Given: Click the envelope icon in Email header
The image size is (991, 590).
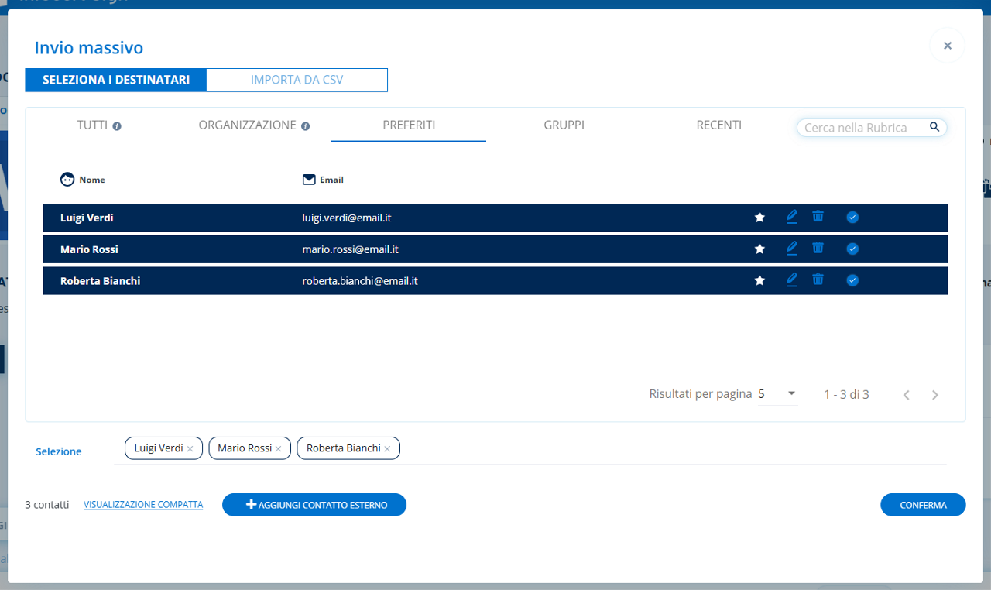Looking at the screenshot, I should 309,180.
